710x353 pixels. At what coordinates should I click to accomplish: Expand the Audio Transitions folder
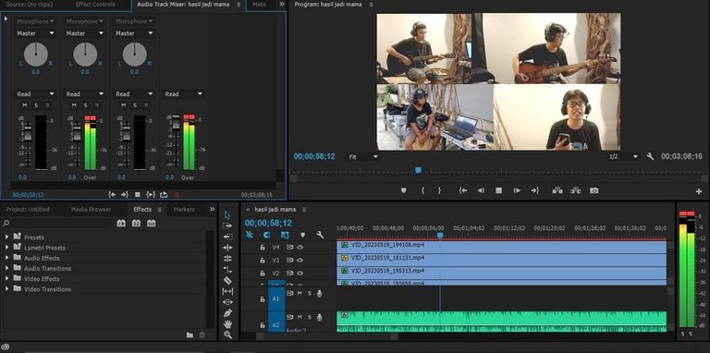pos(6,268)
